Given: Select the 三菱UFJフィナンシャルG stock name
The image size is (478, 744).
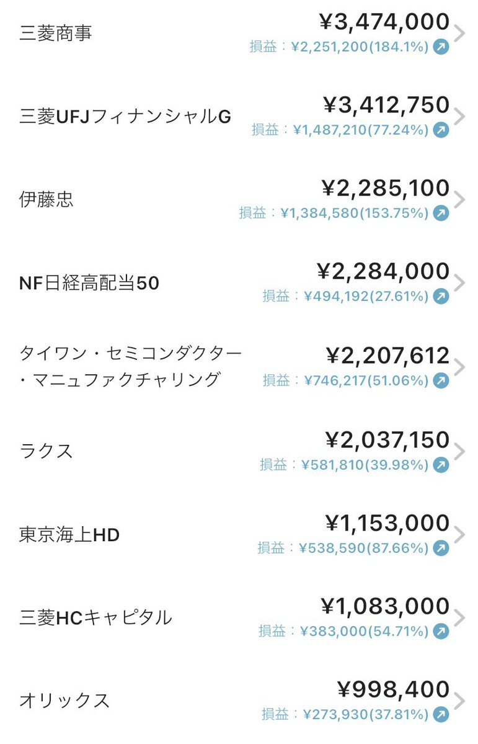Looking at the screenshot, I should (x=125, y=116).
